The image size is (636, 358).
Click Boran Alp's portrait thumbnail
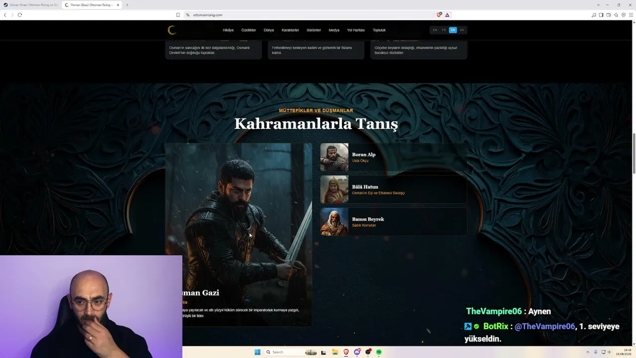click(334, 157)
